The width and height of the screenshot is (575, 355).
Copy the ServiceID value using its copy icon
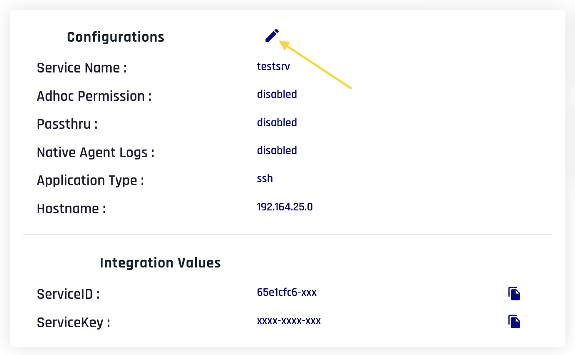[x=514, y=294]
